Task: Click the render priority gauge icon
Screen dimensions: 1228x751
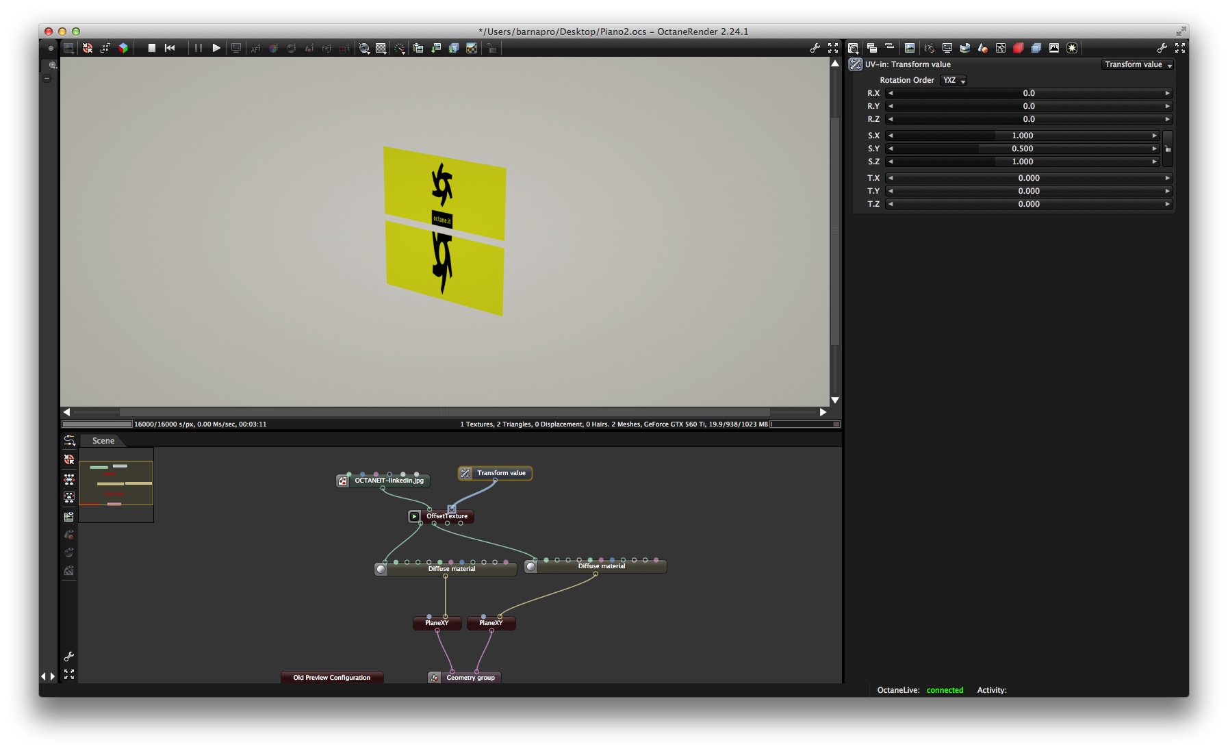Action: 399,48
